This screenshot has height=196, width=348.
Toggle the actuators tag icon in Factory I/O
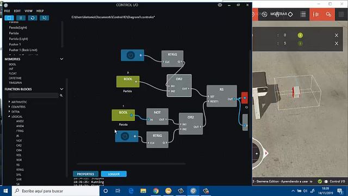[x=328, y=15]
